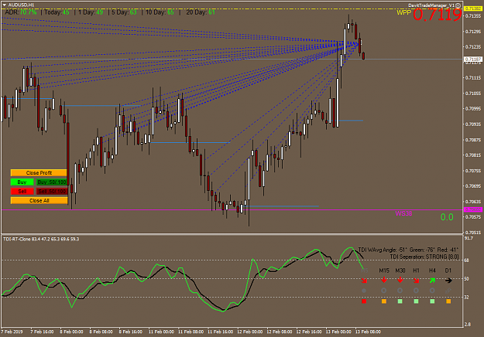This screenshot has width=484, height=337.
Task: Click the smiley icon beside DavitTradeManager_V1
Action: pyautogui.click(x=458, y=5)
